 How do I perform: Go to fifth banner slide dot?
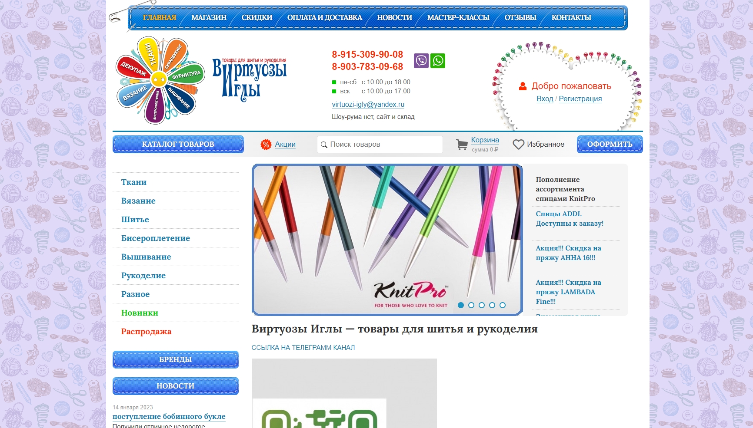tap(503, 305)
